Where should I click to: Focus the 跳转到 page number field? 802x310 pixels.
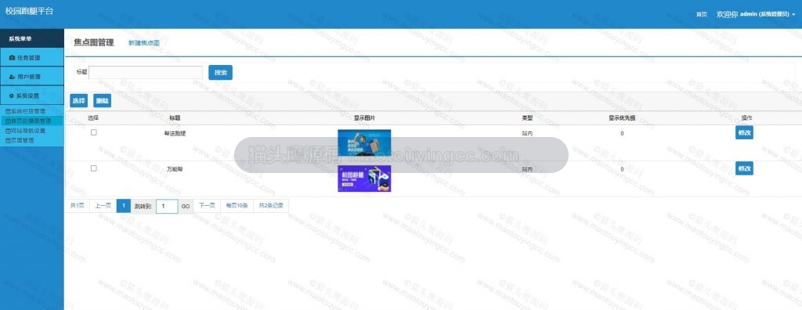click(x=167, y=206)
